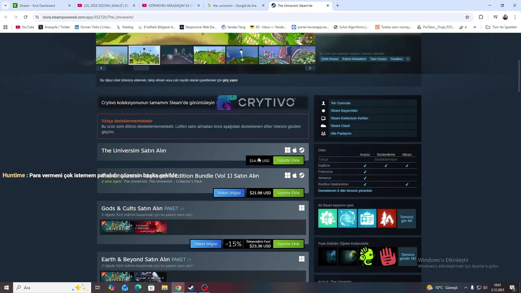This screenshot has height=293, width=521.
Task: Open Steam from the Windows taskbar
Action: tap(191, 288)
